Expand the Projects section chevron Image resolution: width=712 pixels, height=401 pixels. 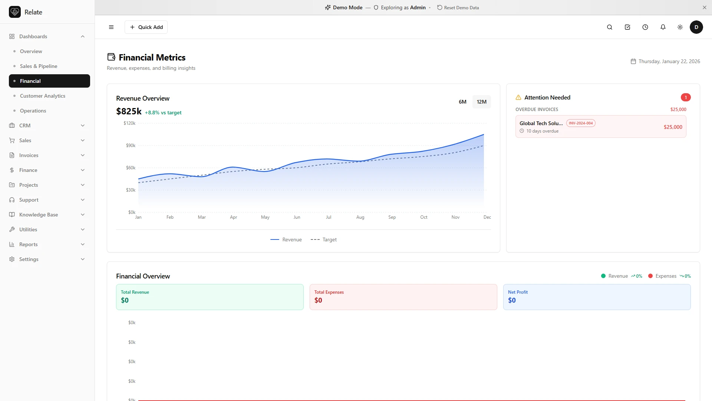click(x=83, y=185)
